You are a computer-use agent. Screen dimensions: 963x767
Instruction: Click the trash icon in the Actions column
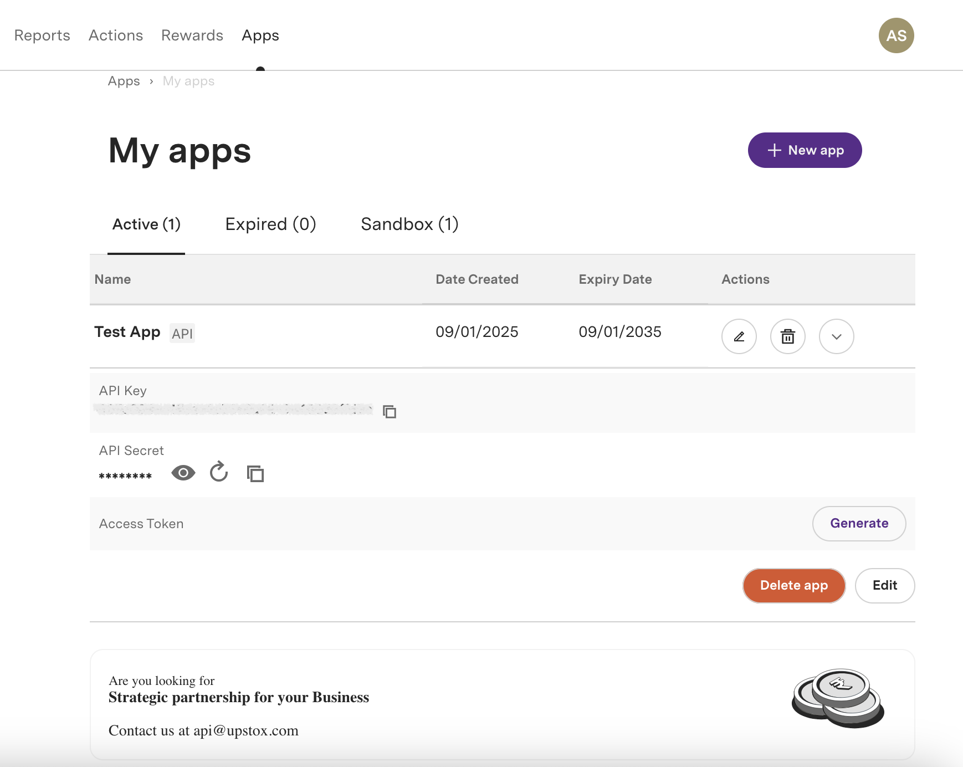click(787, 336)
